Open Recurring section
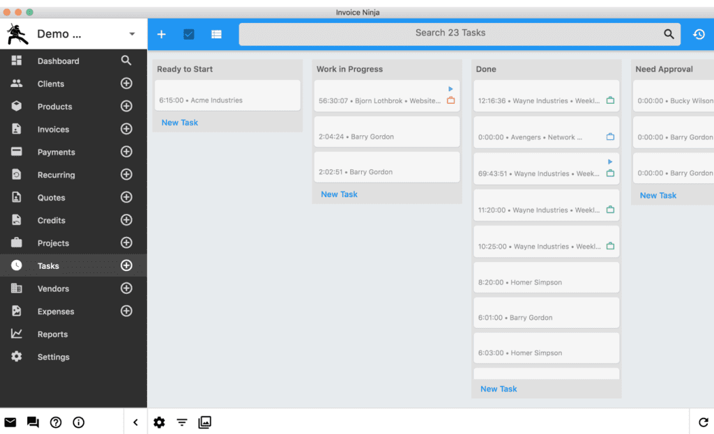The image size is (714, 434). 56,175
